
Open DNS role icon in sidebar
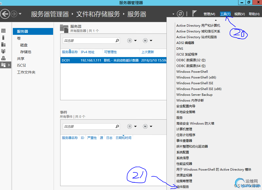point(3,58)
